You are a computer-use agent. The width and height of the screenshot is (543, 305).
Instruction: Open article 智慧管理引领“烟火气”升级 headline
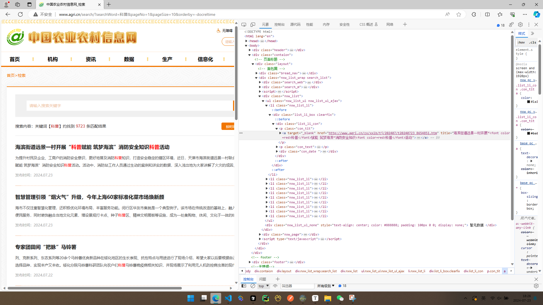pyautogui.click(x=90, y=197)
